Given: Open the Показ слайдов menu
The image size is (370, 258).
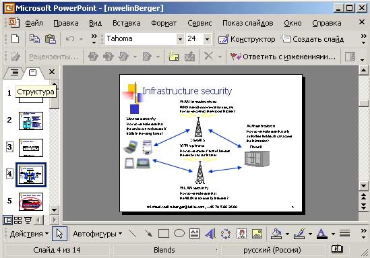Looking at the screenshot, I should 248,23.
